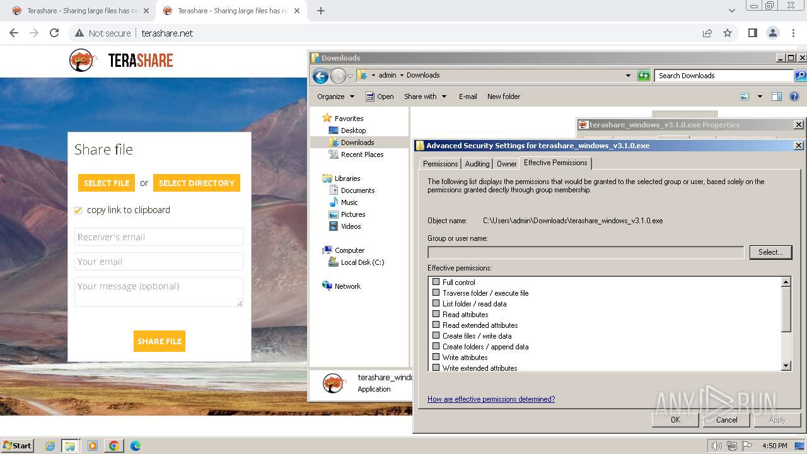The width and height of the screenshot is (807, 454).
Task: Open the network tray icon
Action: (732, 446)
